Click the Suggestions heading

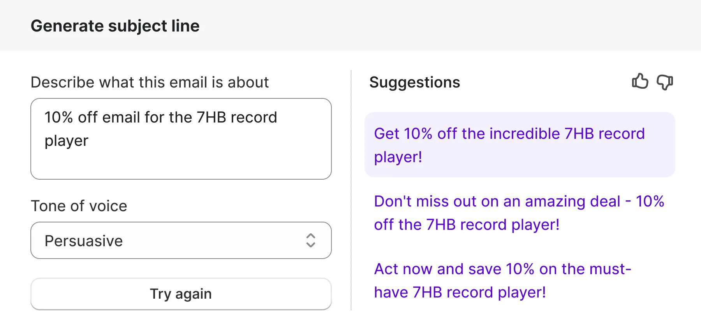click(415, 82)
